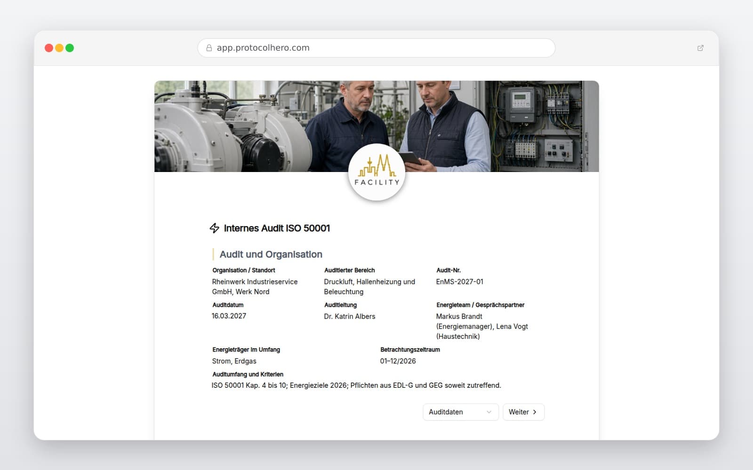Click the address bar app.protocolhero.com

coord(376,48)
